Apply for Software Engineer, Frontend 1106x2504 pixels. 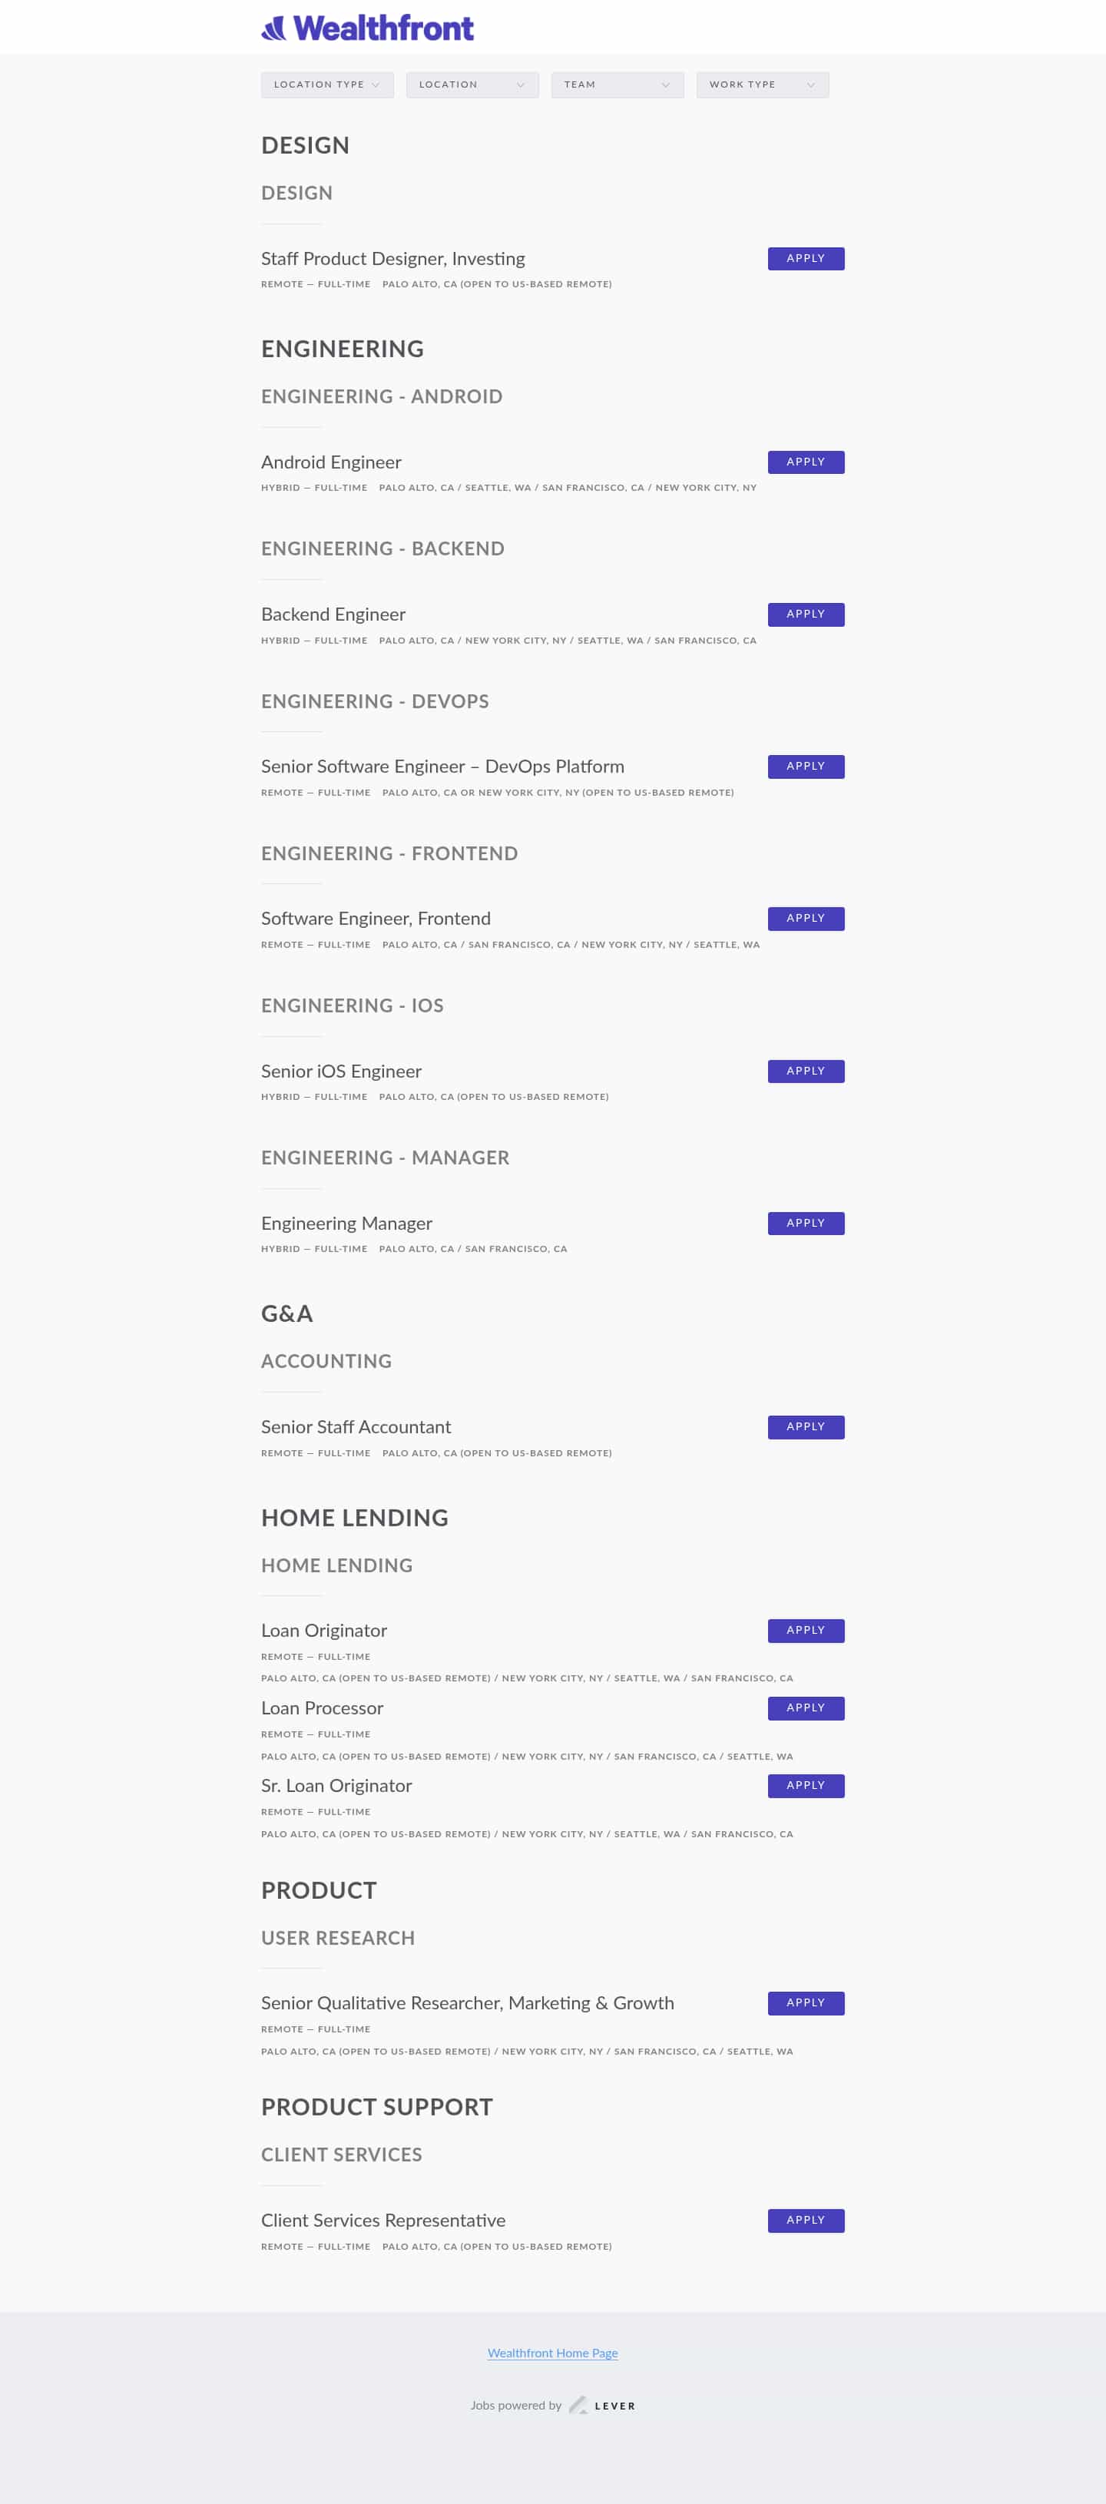click(805, 918)
